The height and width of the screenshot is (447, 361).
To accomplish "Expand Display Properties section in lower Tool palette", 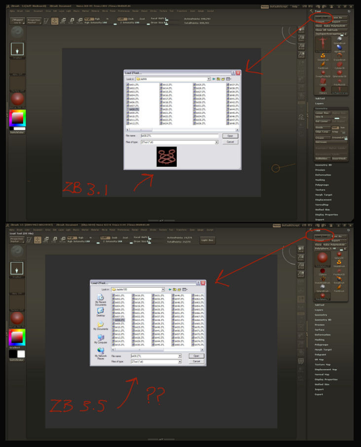I will pos(326,379).
